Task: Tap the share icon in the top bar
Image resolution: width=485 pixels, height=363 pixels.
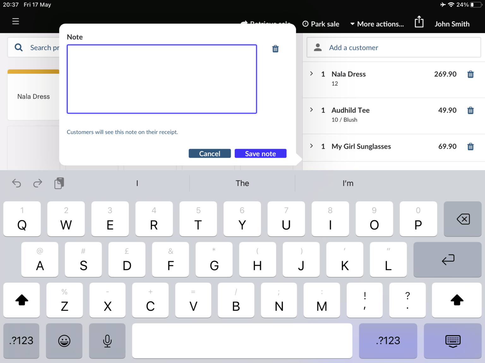Action: coord(419,22)
